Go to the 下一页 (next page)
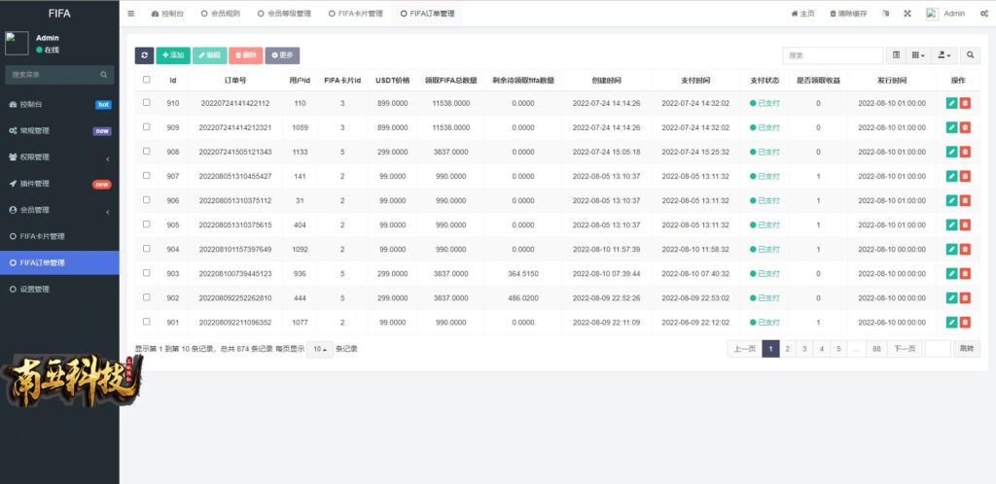The height and width of the screenshot is (484, 996). pyautogui.click(x=906, y=349)
